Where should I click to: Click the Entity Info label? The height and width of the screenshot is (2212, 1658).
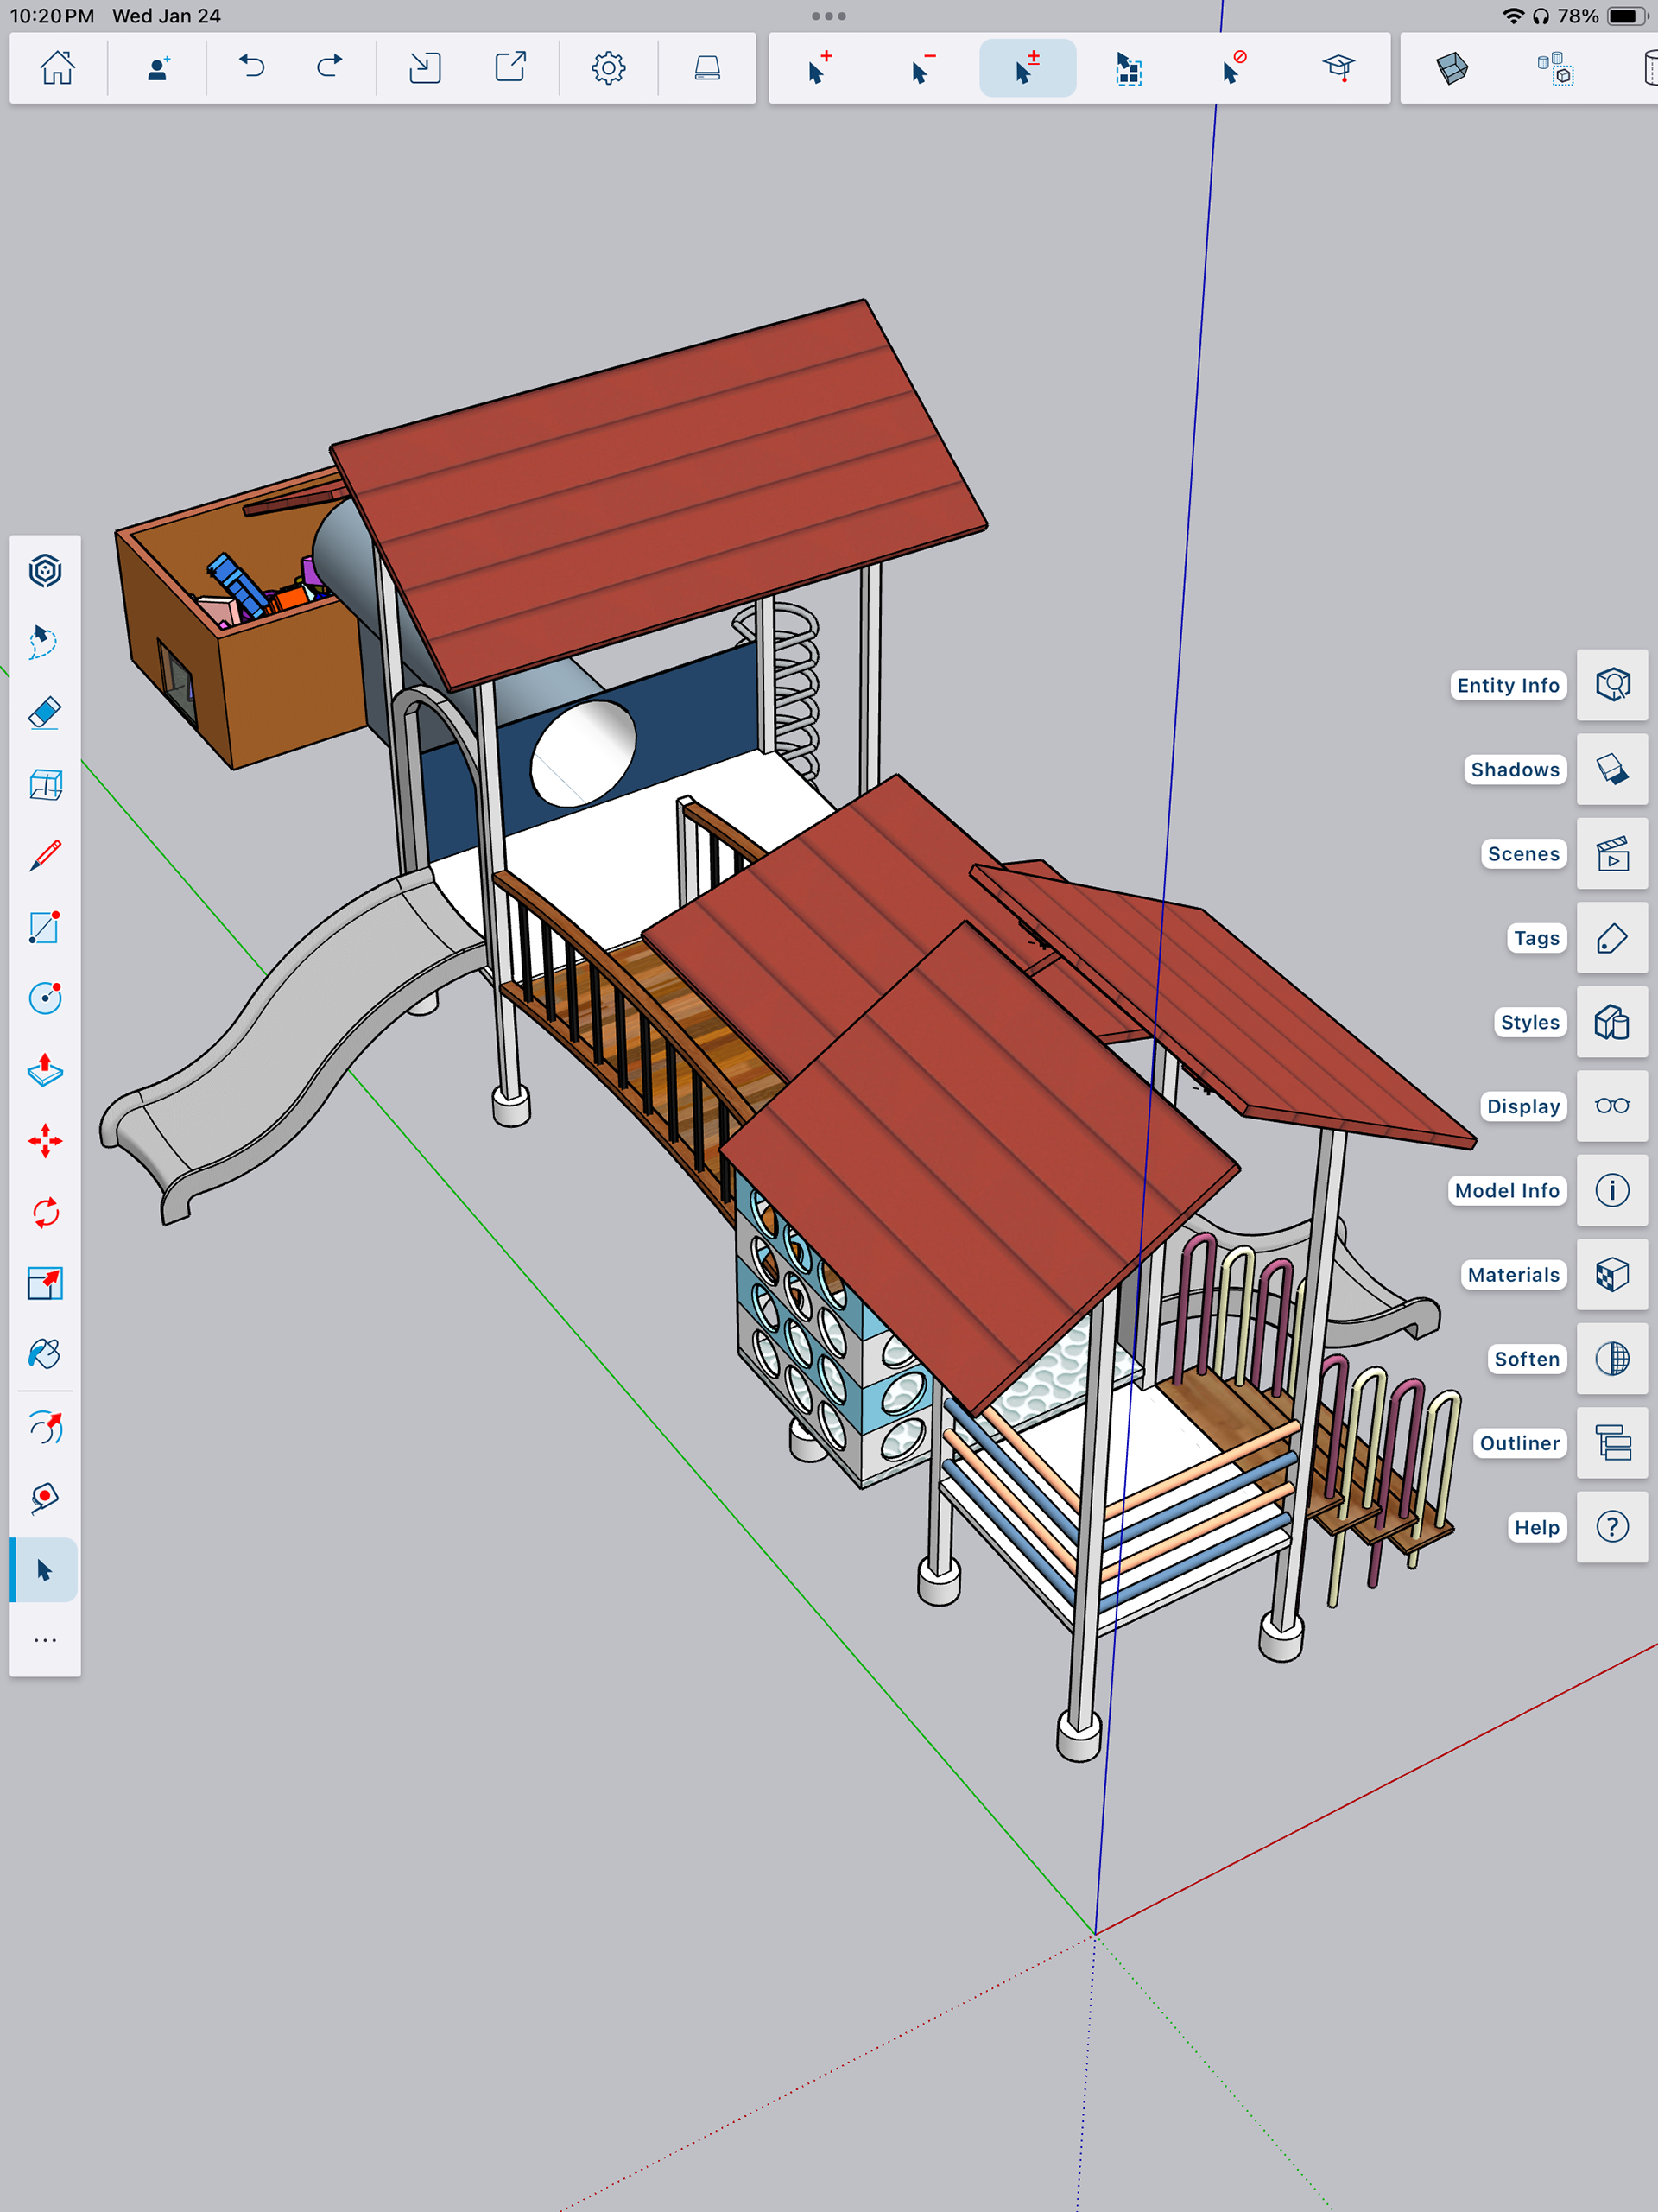coord(1507,685)
